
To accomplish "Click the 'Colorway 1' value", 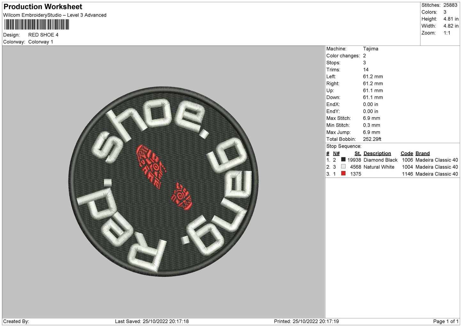I will [41, 42].
